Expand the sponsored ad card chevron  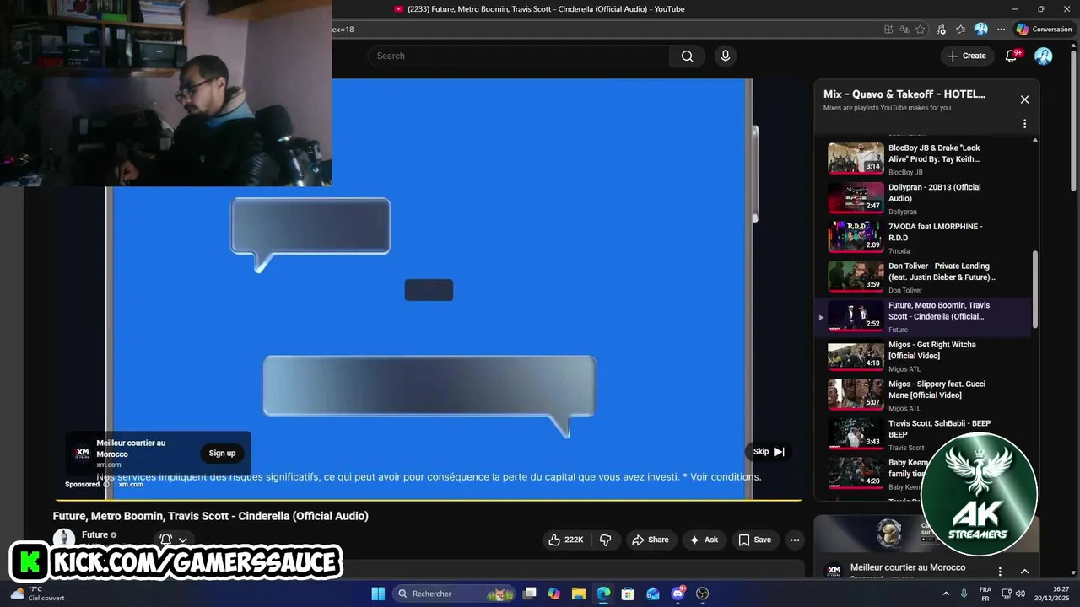click(x=1024, y=571)
